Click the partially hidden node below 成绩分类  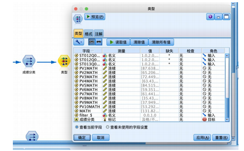(x=32, y=136)
